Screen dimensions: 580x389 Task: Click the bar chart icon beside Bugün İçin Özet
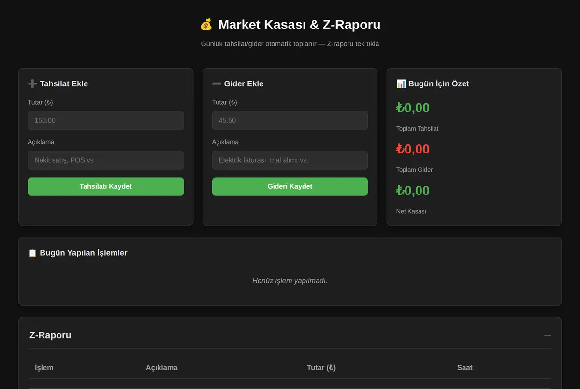coord(401,83)
